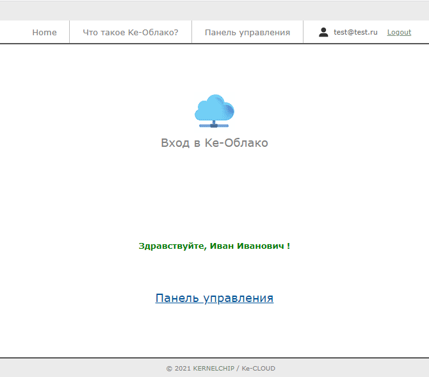Click the user profile silhouette icon
Screen dimensions: 429x377
click(323, 32)
